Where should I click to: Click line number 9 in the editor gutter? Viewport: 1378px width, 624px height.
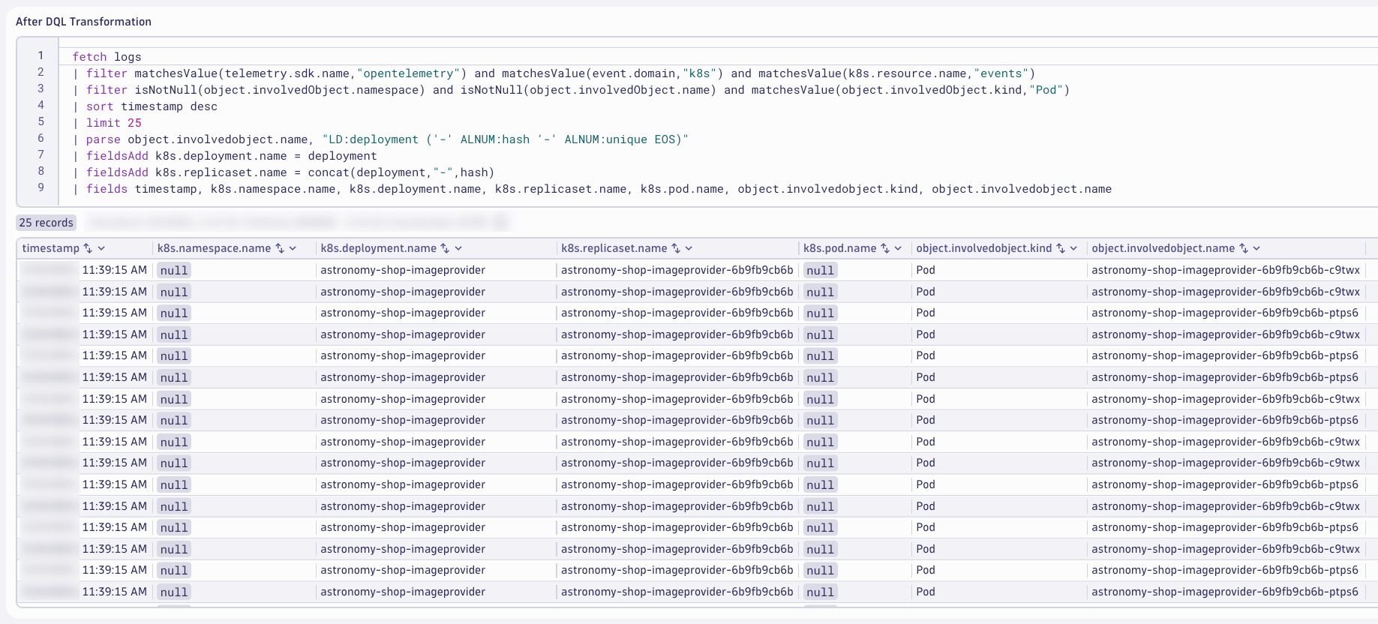point(41,187)
